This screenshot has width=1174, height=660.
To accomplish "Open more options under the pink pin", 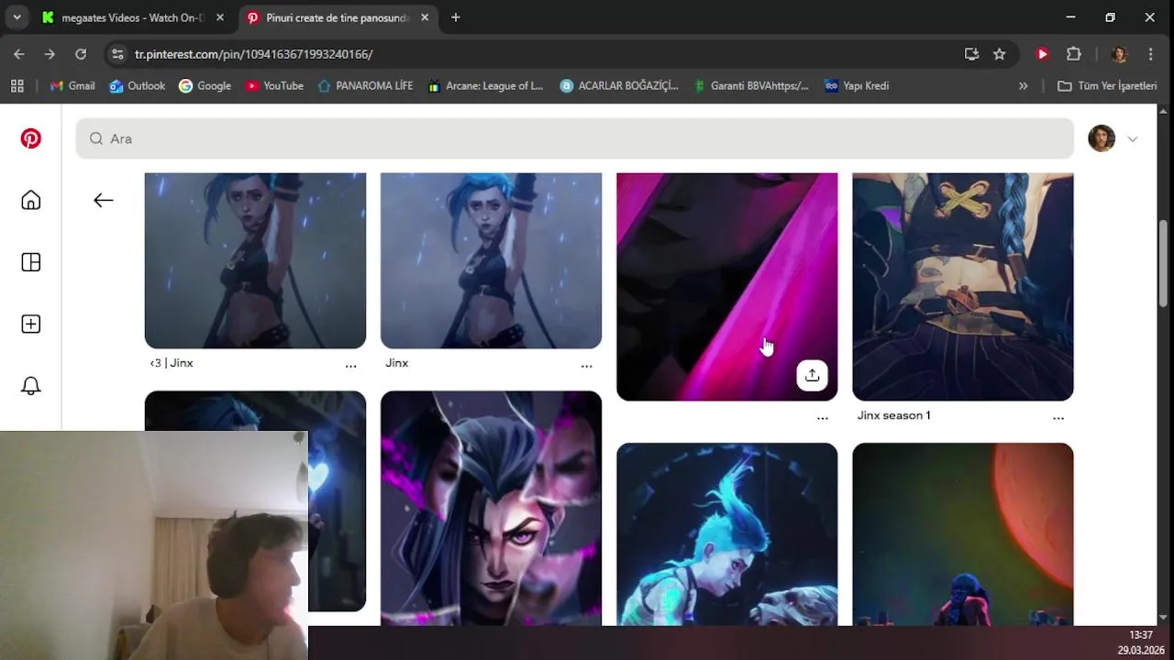I will click(823, 417).
